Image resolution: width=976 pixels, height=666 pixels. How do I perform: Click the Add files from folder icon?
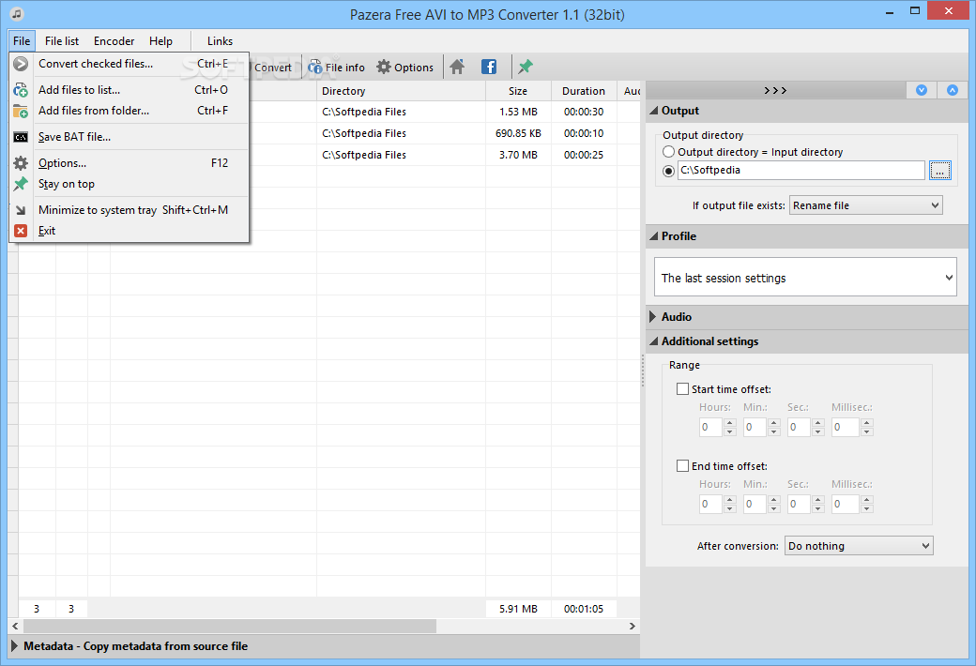click(21, 112)
